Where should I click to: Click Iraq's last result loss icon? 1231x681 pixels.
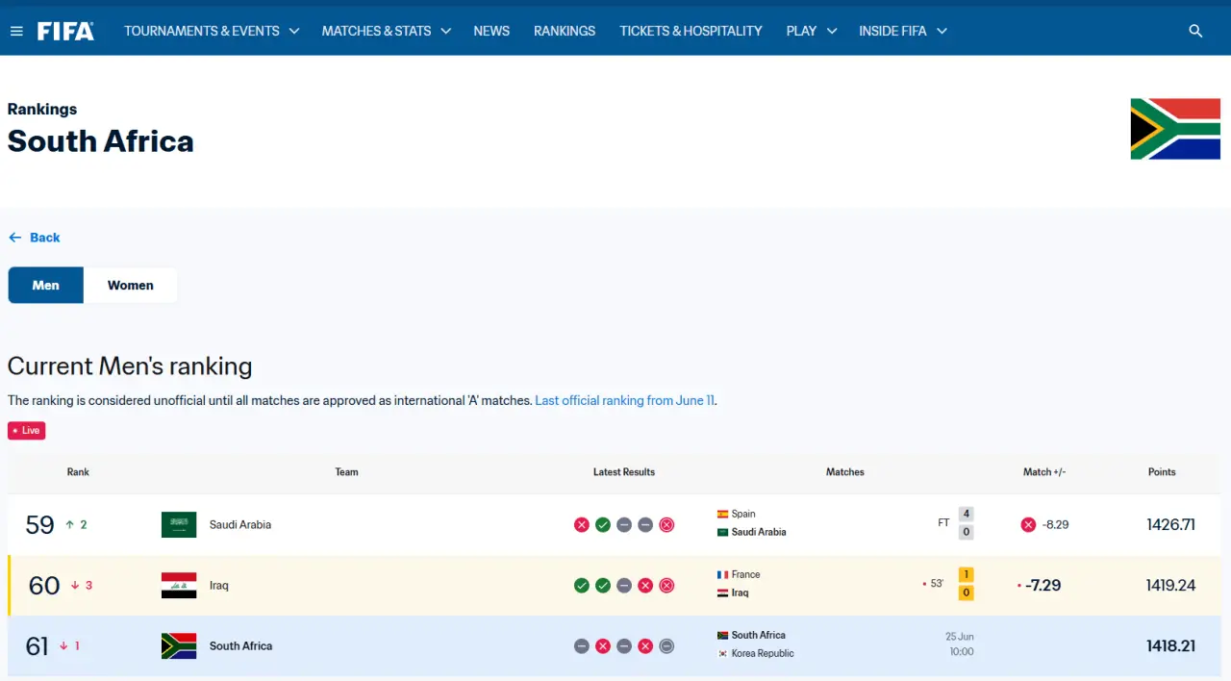666,585
